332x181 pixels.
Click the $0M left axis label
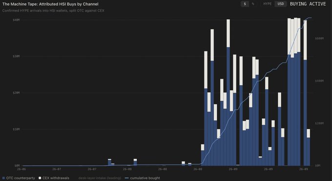17,165
